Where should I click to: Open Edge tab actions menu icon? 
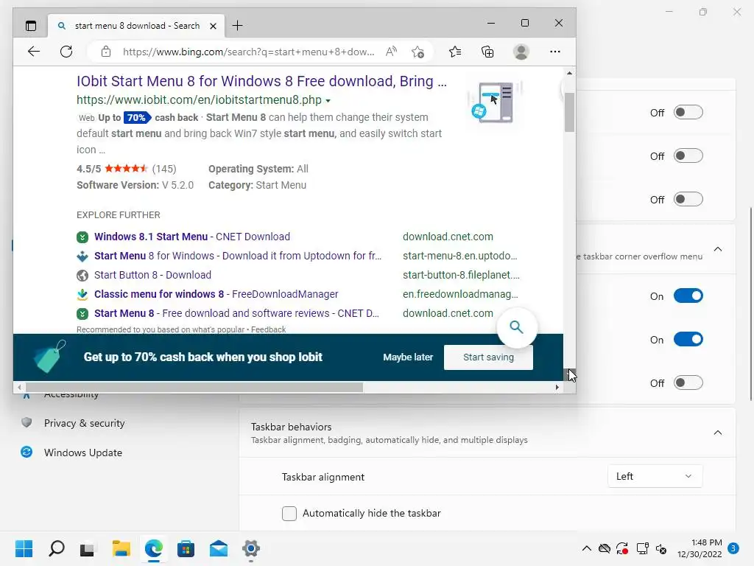click(31, 26)
